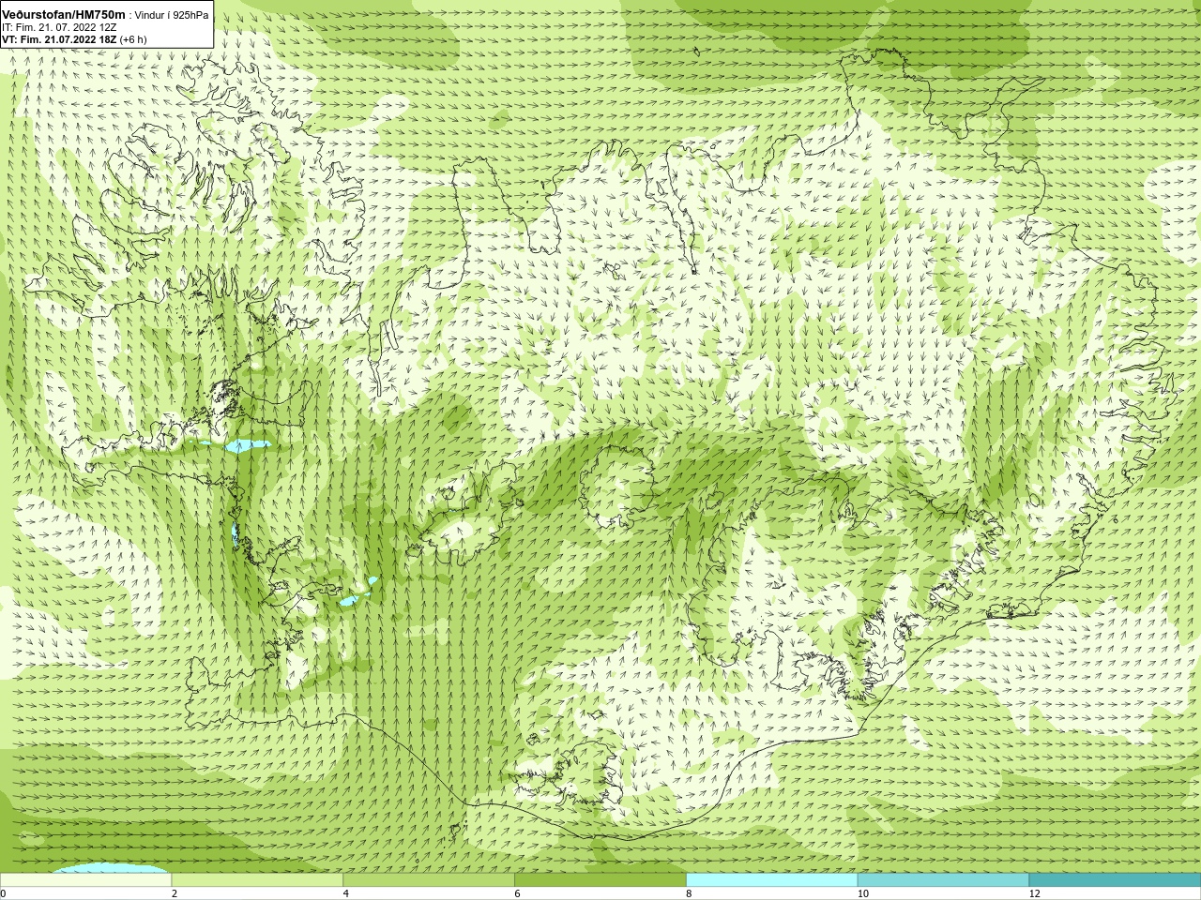Click the 'VT: Fim. 21.07.2022 18Z' line

tap(59, 39)
